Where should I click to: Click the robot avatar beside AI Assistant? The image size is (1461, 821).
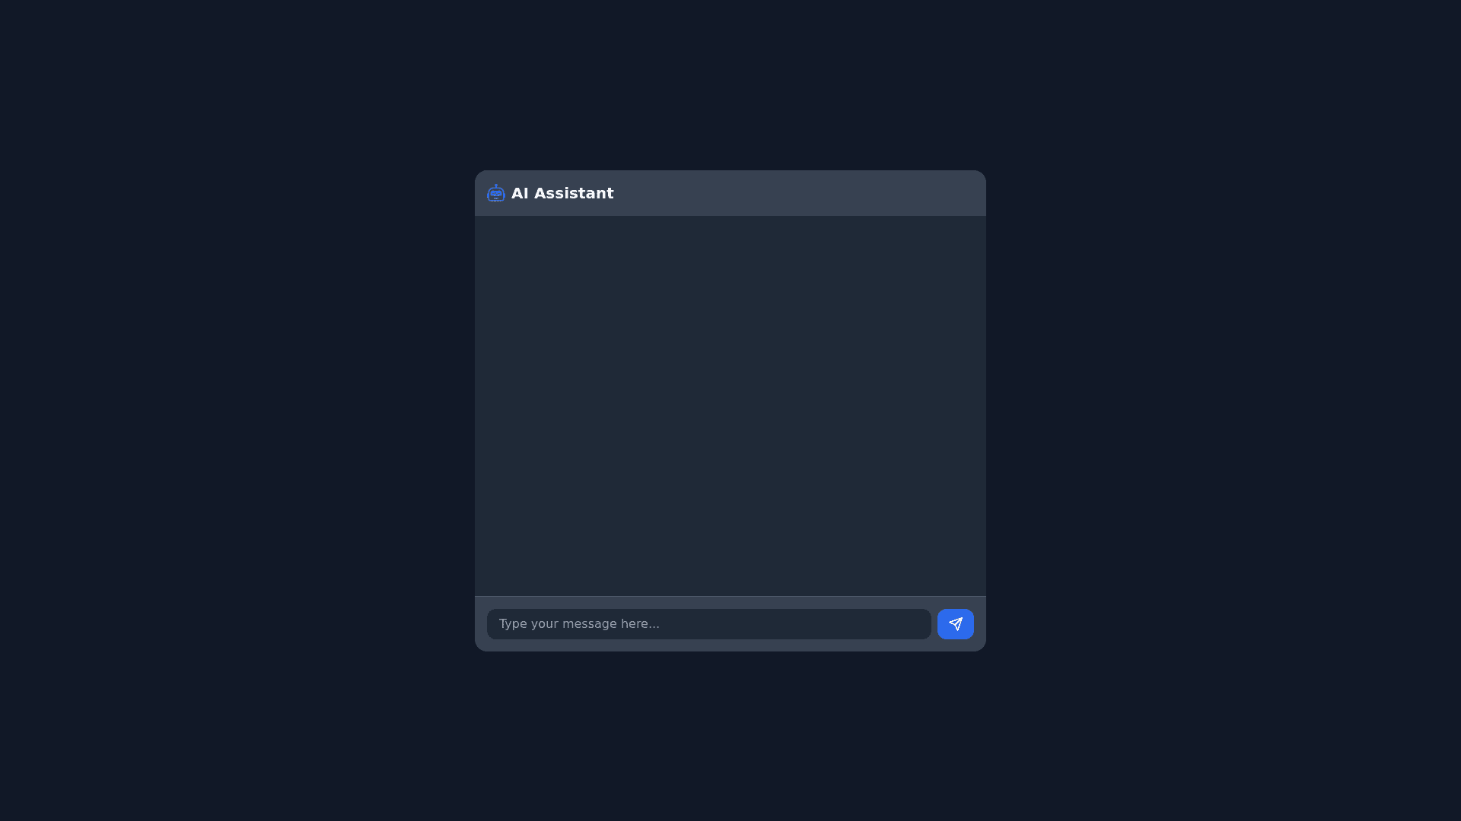495,193
